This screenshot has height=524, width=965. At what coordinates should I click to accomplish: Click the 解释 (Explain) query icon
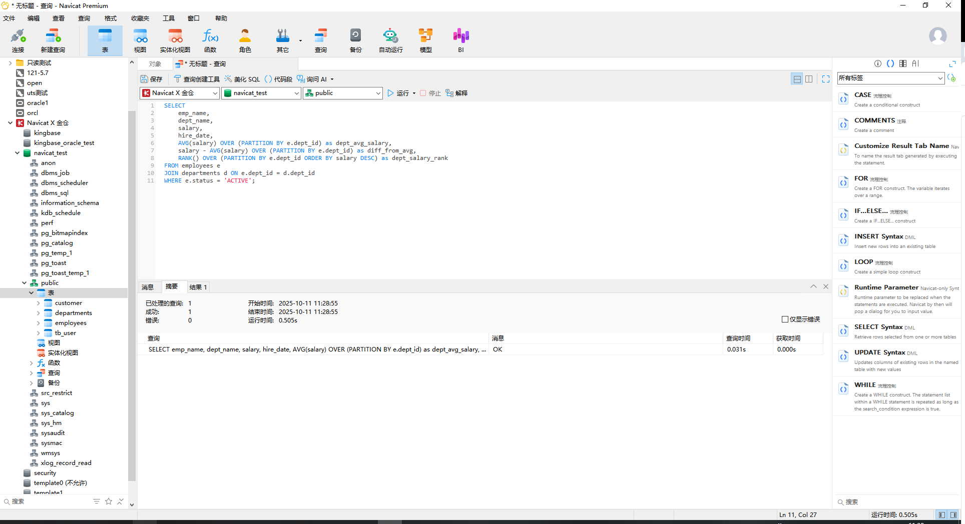pyautogui.click(x=456, y=93)
